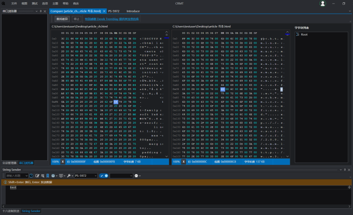Click the help question mark icon in String Sender
This screenshot has width=353, height=215.
31,176
